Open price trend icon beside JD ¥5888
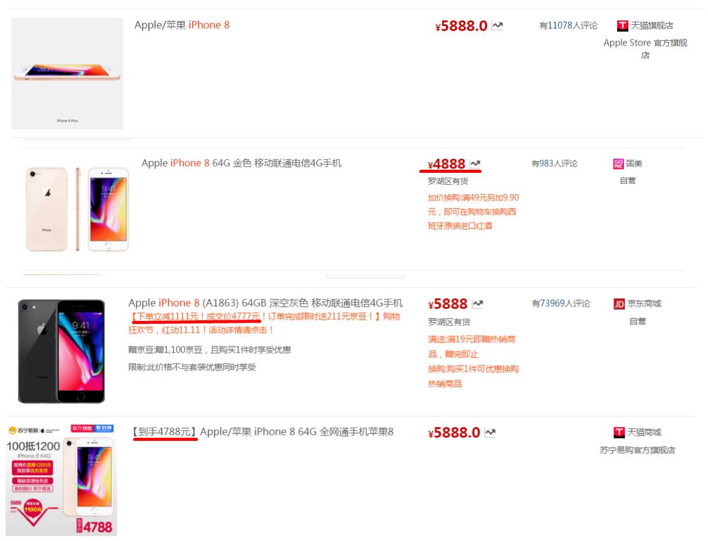This screenshot has width=708, height=541. pos(478,303)
